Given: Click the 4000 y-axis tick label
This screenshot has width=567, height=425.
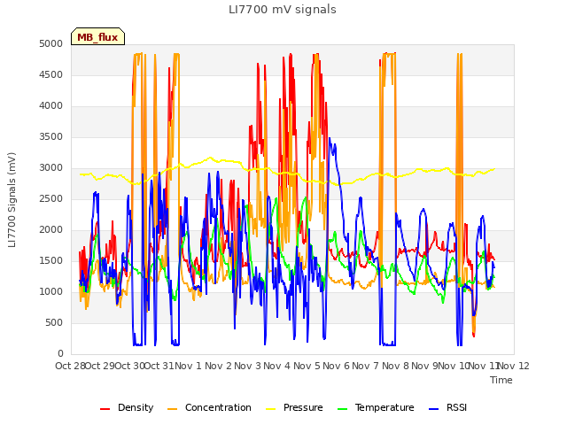Looking at the screenshot, I should (x=51, y=106).
